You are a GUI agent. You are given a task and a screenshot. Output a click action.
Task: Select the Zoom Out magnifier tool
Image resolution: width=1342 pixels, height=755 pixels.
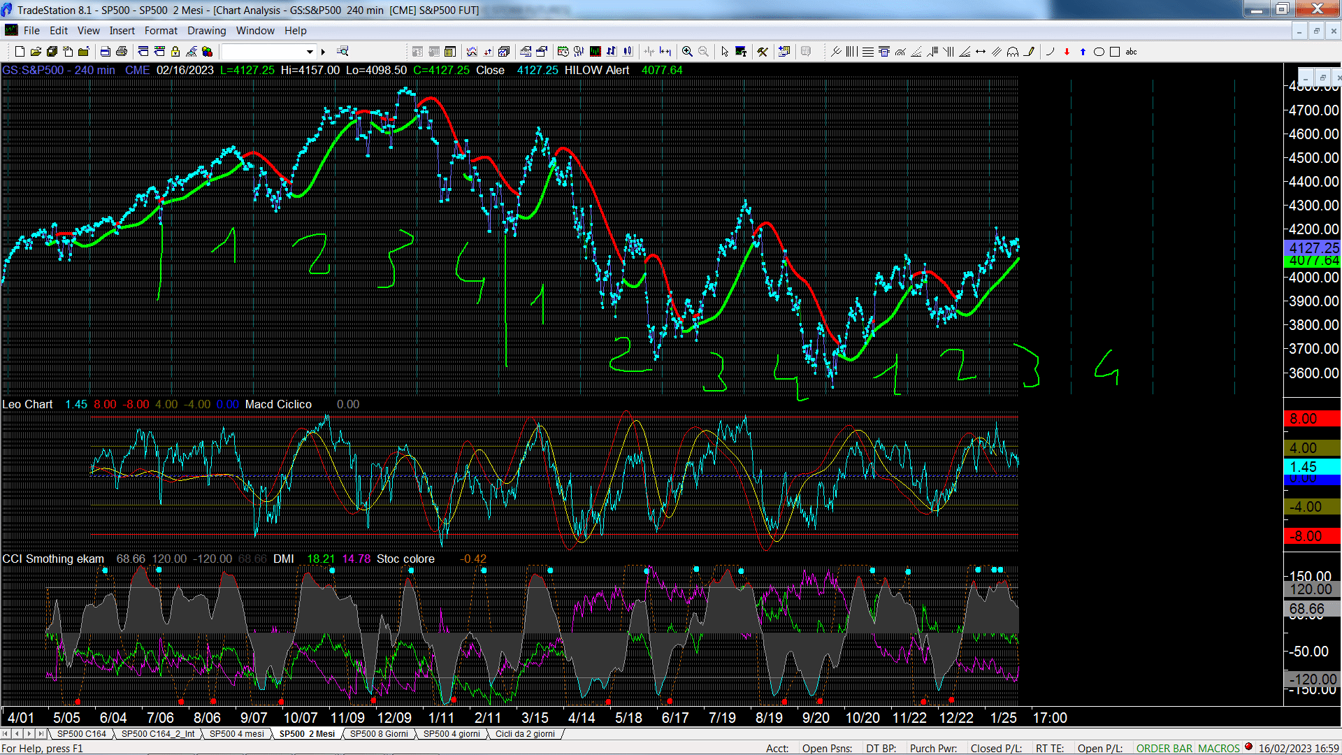pyautogui.click(x=703, y=52)
